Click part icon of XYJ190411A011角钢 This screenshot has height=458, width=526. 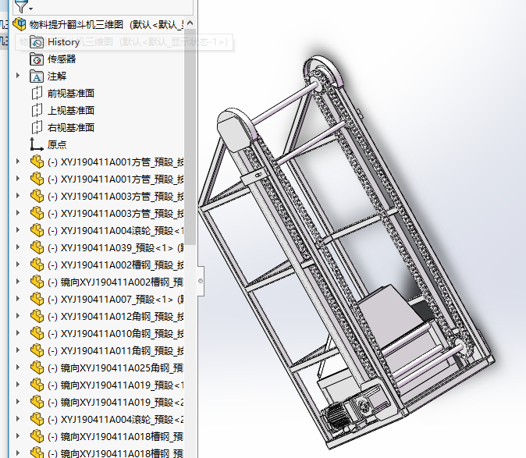click(x=37, y=350)
